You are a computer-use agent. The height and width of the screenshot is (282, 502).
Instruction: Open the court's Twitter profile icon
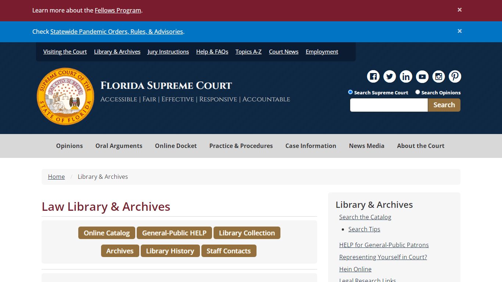coord(390,76)
